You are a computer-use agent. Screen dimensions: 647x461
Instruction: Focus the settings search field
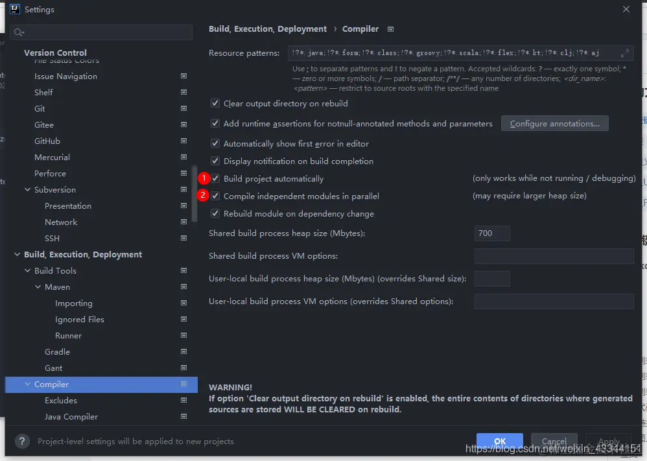tap(101, 32)
